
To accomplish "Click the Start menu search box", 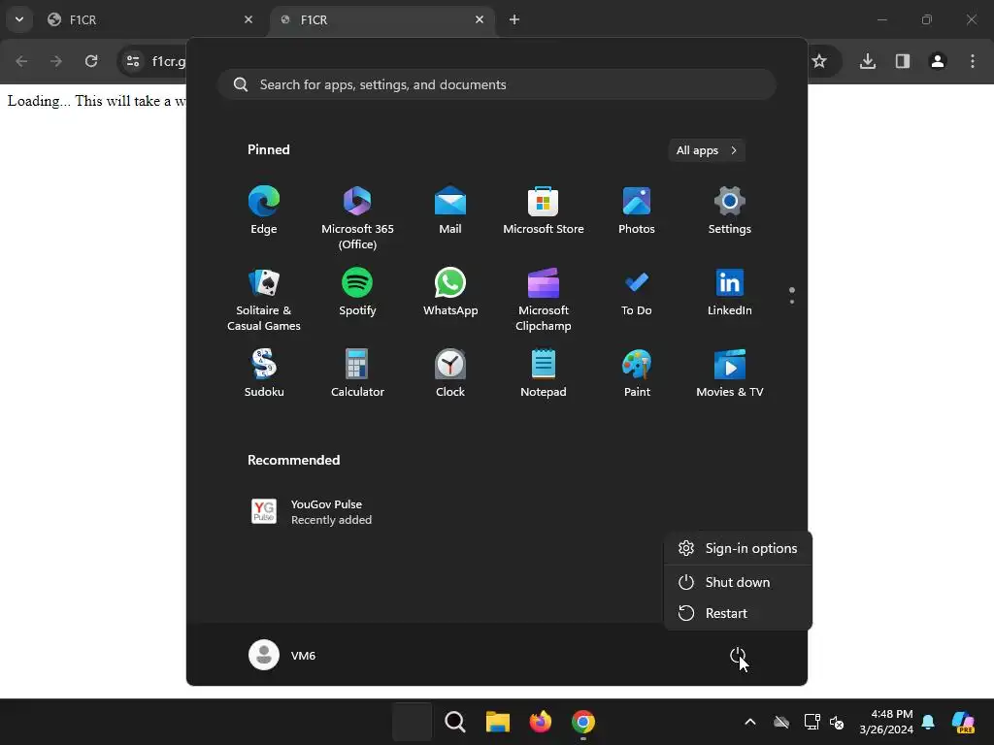I will pos(497,84).
